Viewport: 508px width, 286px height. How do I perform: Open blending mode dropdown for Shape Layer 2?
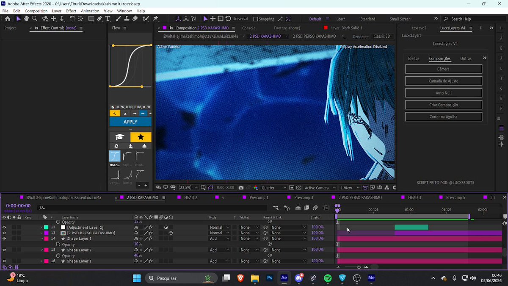point(219,250)
